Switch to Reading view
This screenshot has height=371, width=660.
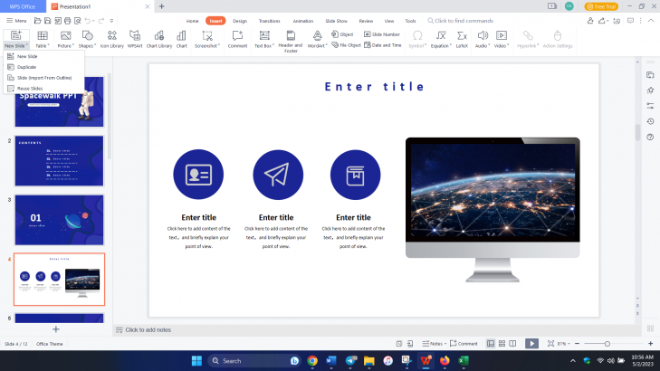[512, 344]
